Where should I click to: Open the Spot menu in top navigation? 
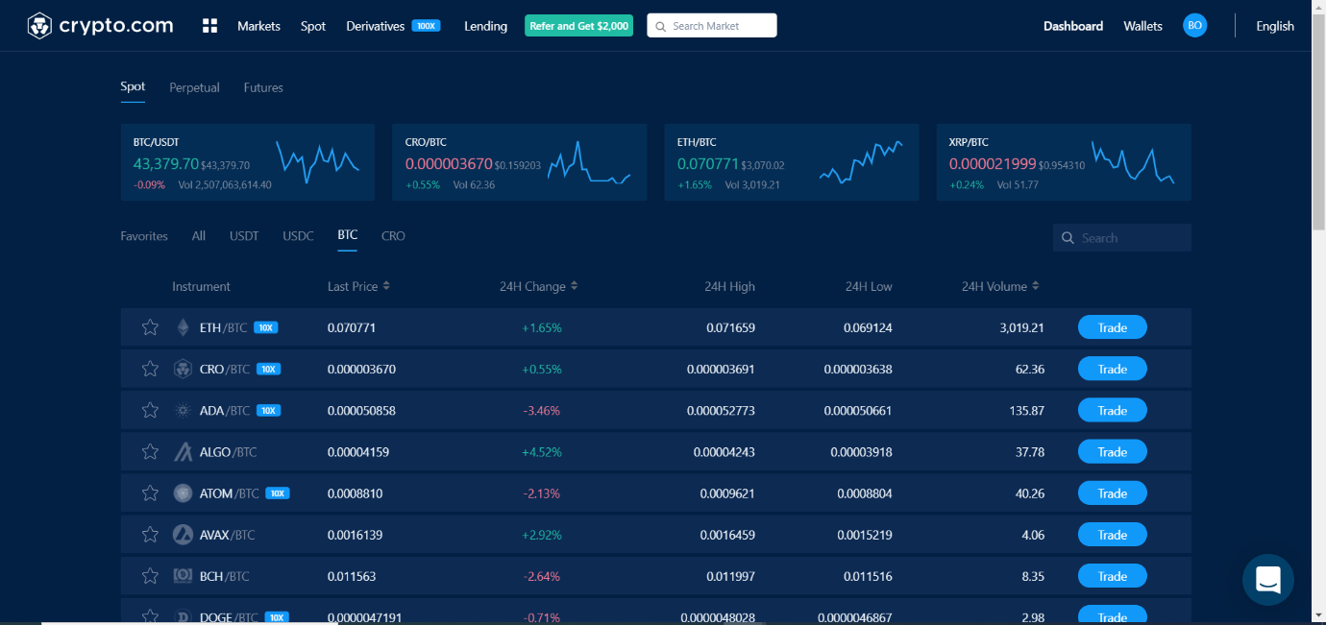tap(313, 26)
